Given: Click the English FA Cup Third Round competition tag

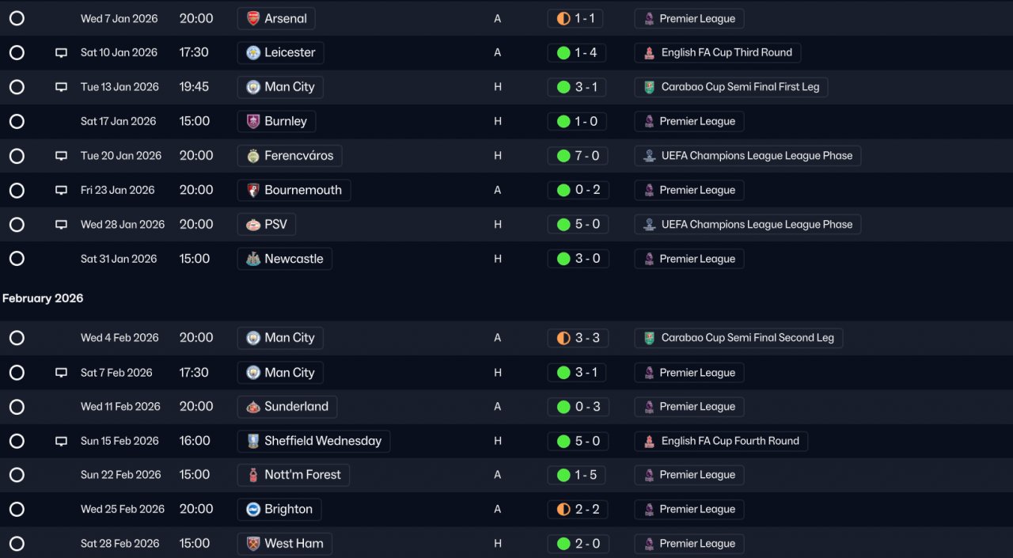Looking at the screenshot, I should pyautogui.click(x=718, y=53).
